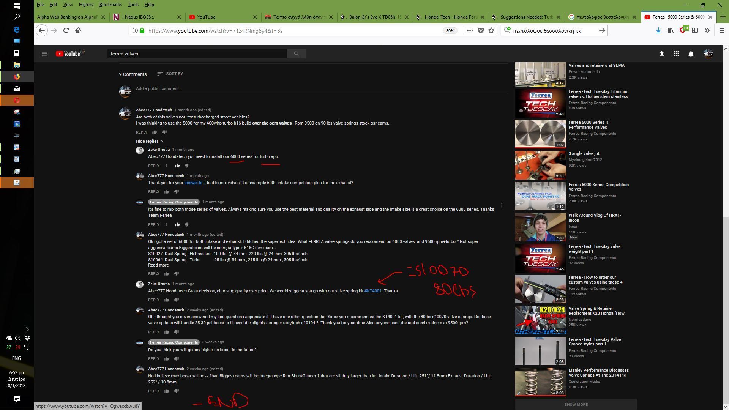Like Zeke Urrutia's 6000 series reply

coord(177,166)
